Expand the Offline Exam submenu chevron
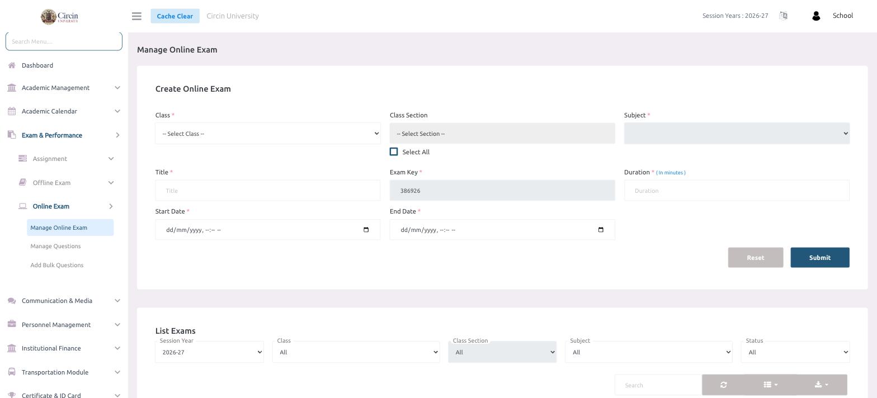 pyautogui.click(x=111, y=183)
